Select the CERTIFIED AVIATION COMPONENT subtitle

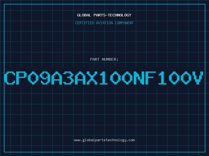(104, 23)
